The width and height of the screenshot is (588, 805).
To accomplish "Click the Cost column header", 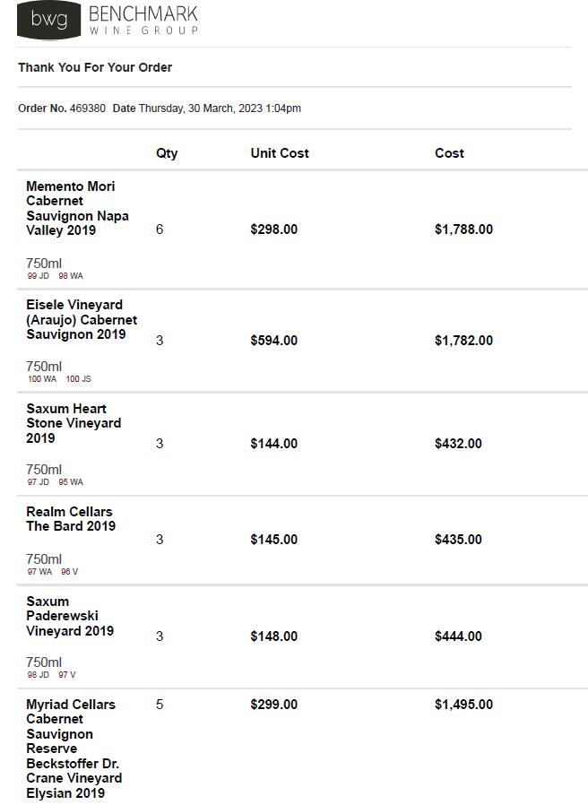I will click(x=449, y=153).
